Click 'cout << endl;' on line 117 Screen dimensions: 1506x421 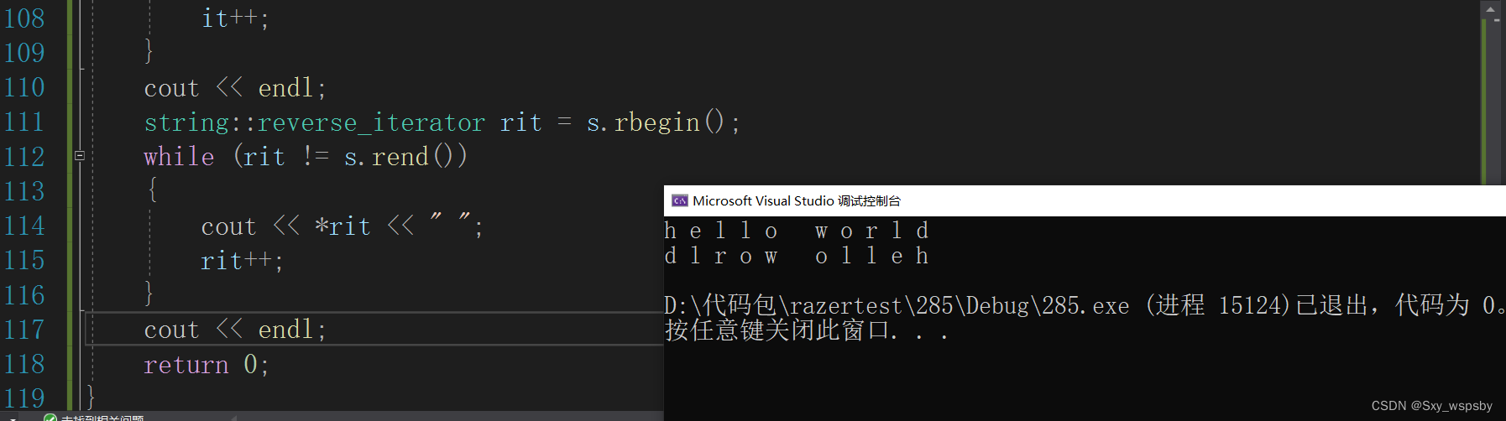(235, 330)
